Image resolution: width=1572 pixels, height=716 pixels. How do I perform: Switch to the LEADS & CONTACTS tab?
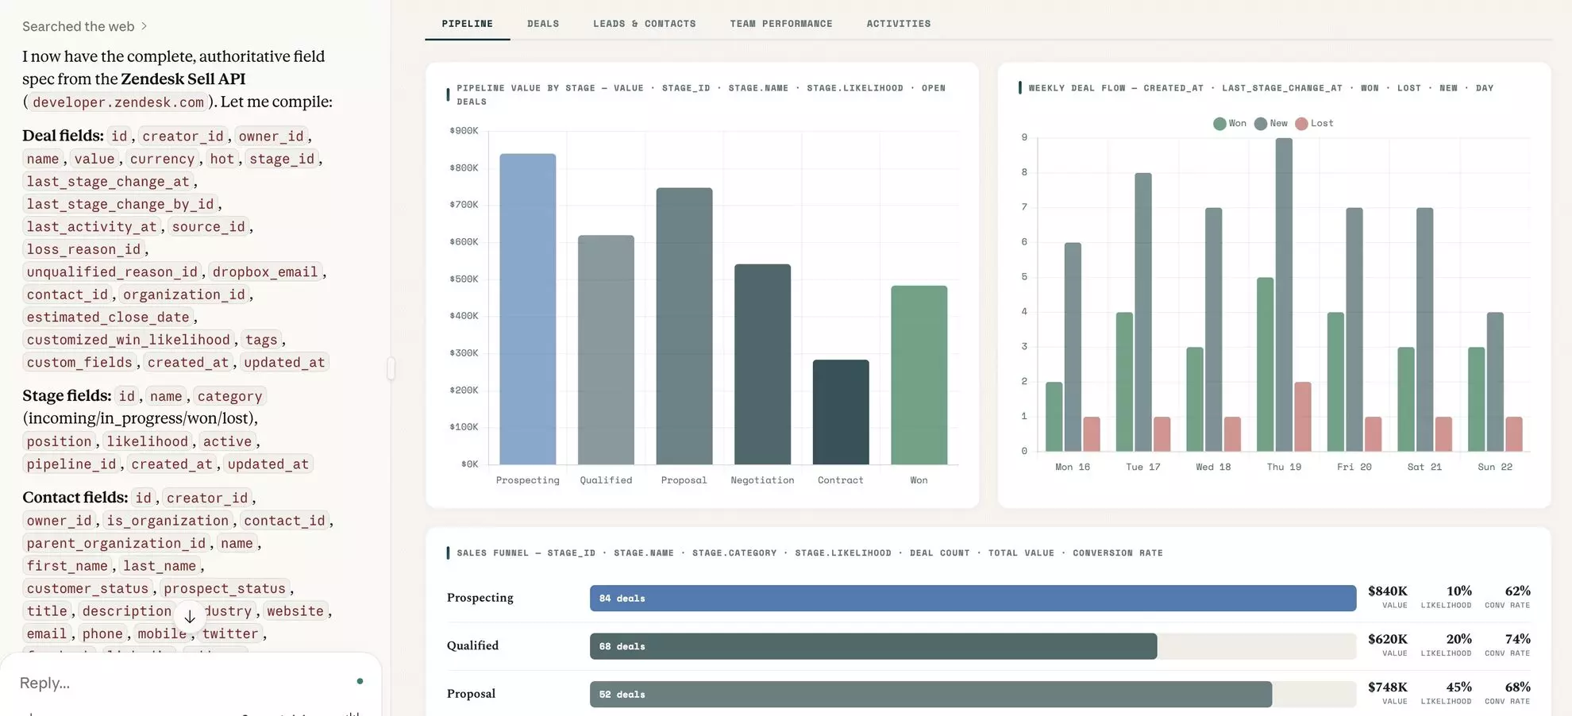point(644,23)
